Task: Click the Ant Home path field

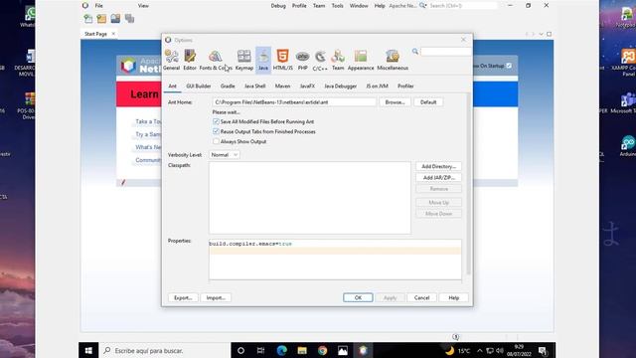Action: click(x=294, y=102)
